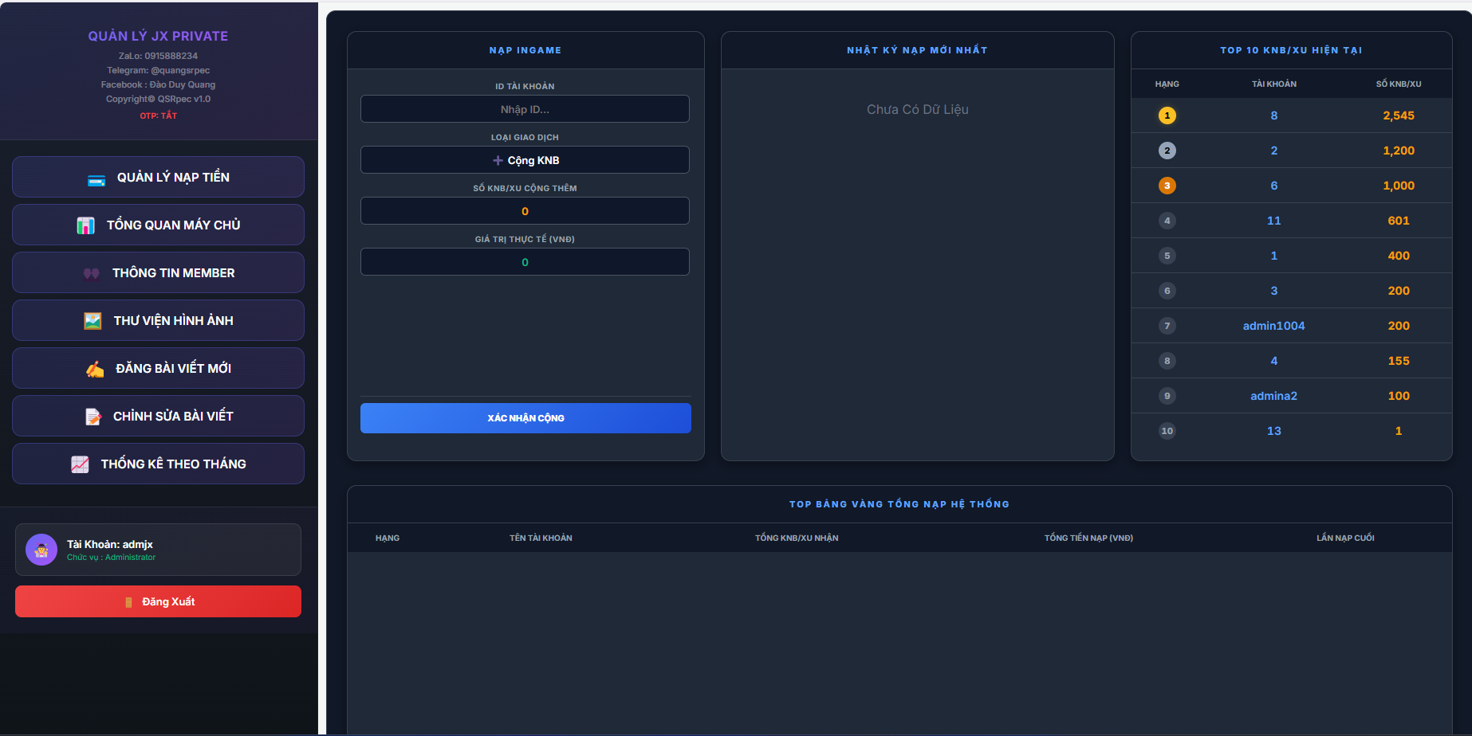Go to Thống Kê Theo Tháng menu
The width and height of the screenshot is (1472, 736).
click(173, 464)
